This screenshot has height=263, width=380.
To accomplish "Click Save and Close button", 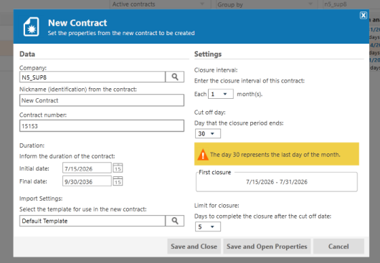I will coord(194,247).
